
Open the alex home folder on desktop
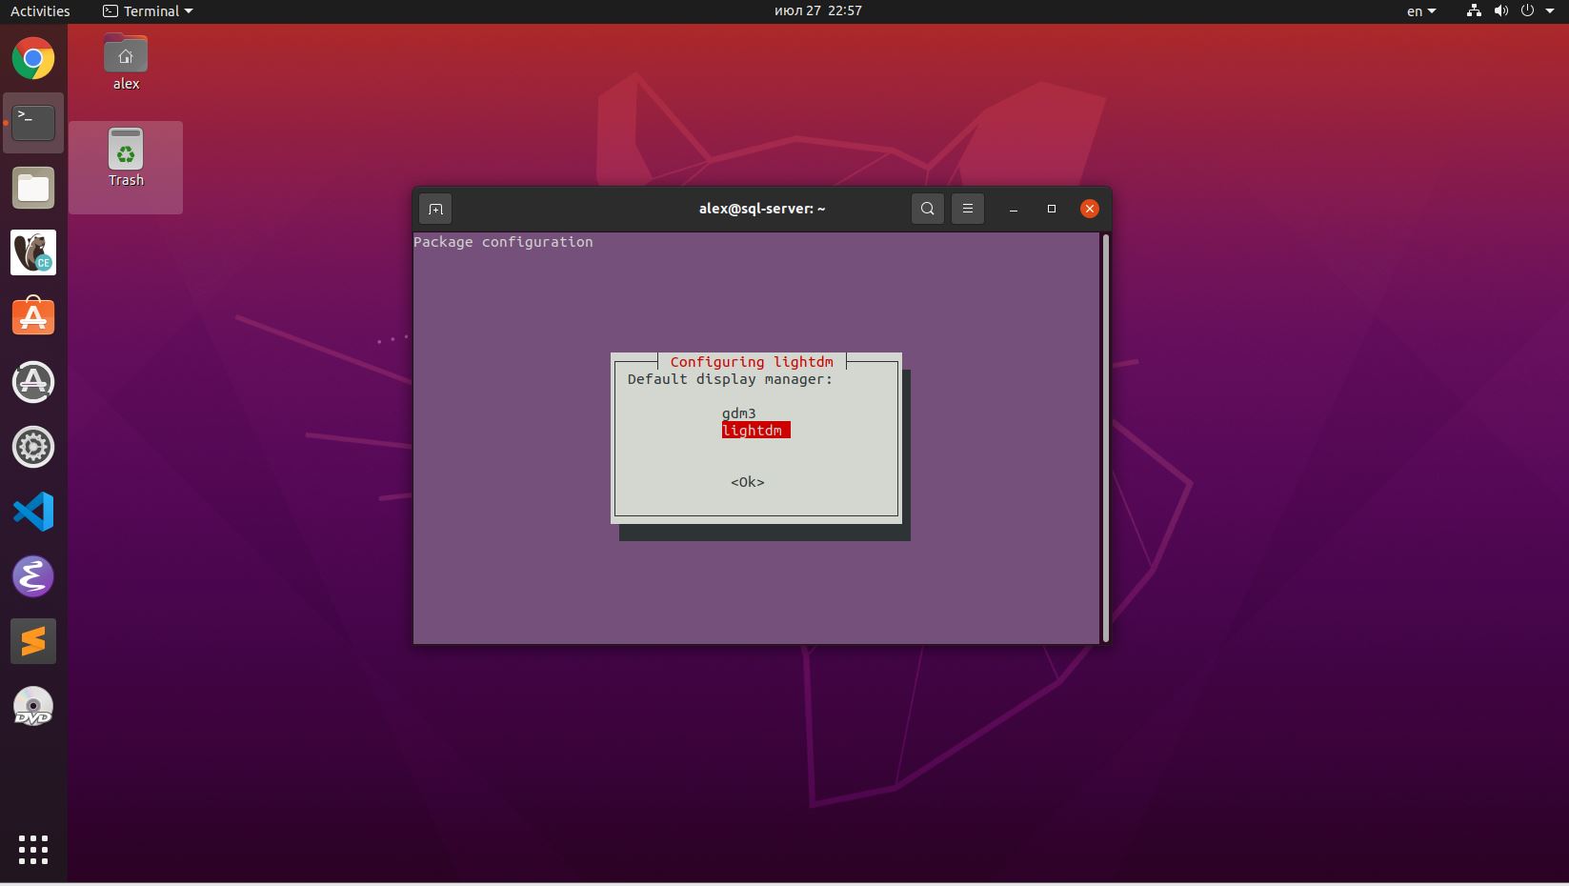pyautogui.click(x=126, y=62)
